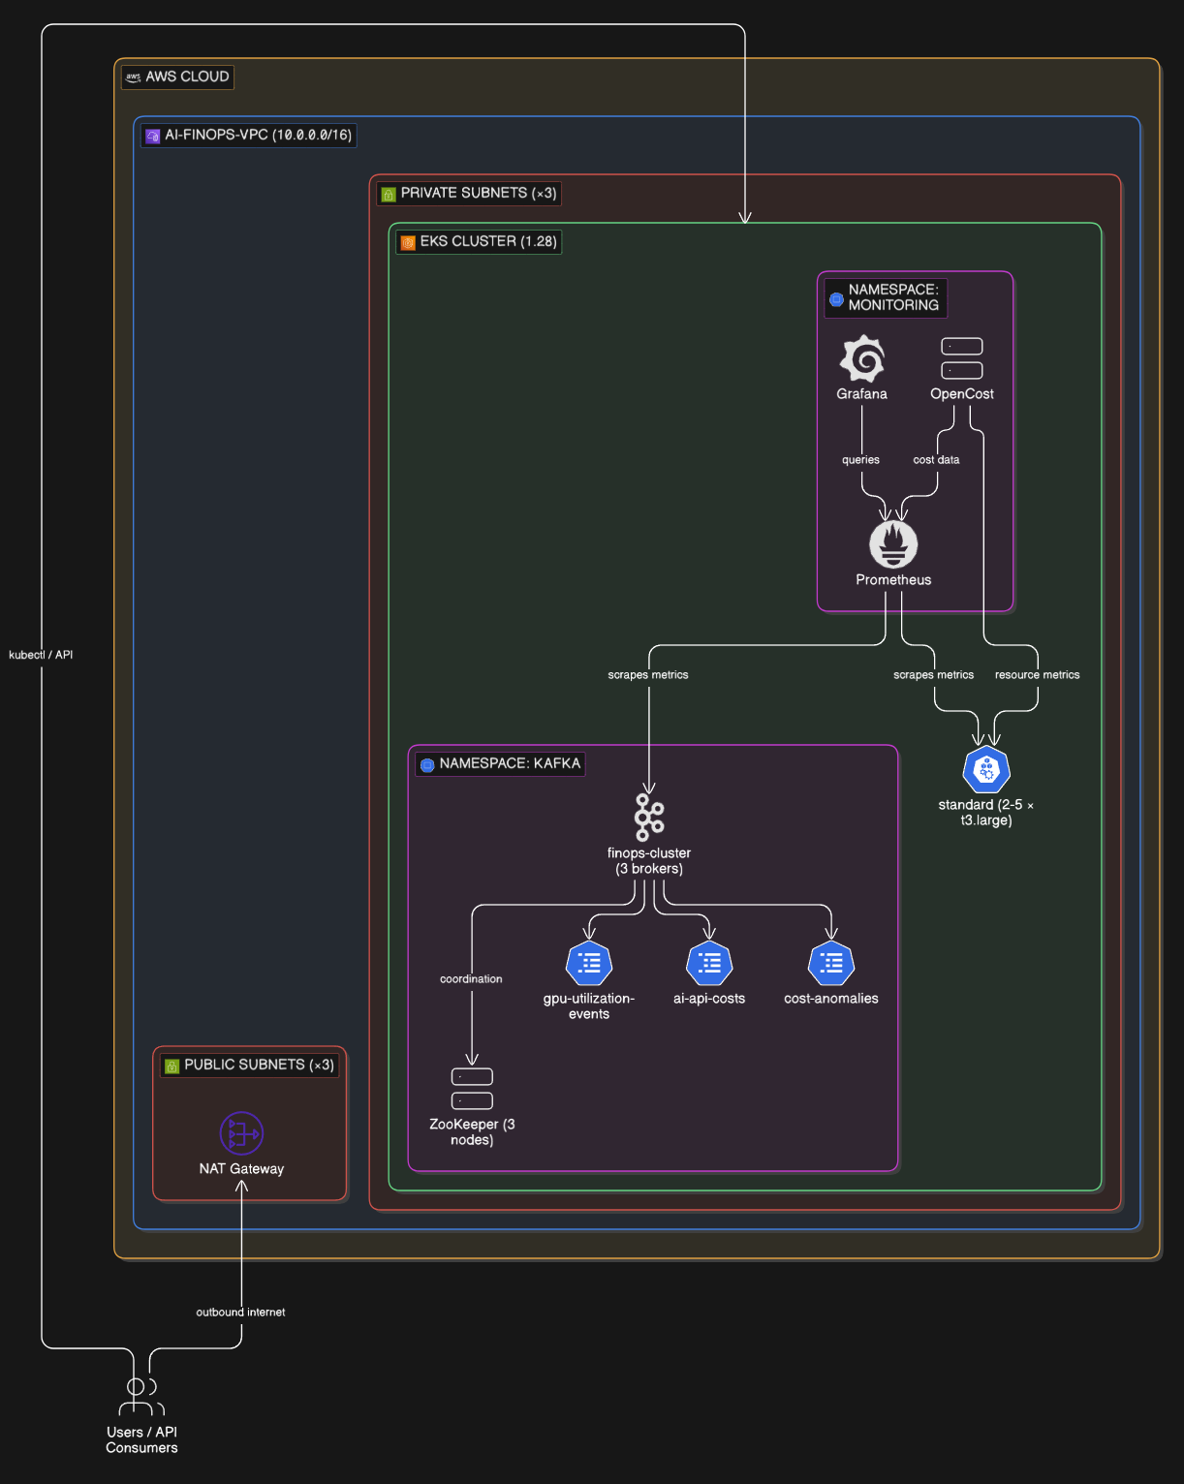Click the OpenCost text label
Image resolution: width=1184 pixels, height=1484 pixels.
[962, 394]
